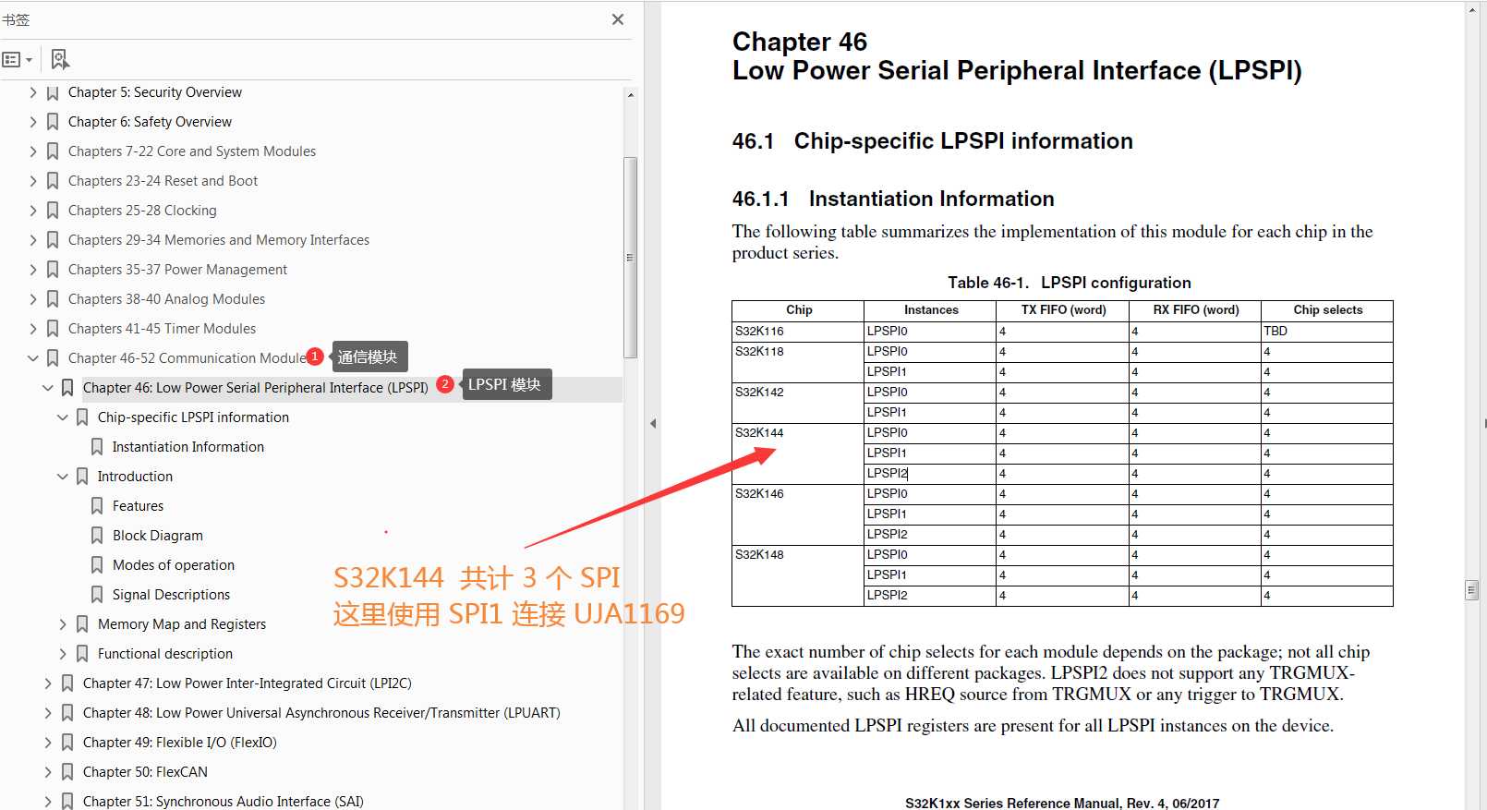This screenshot has height=810, width=1487.
Task: Click bookmark icon beside Block Diagram
Action: (x=97, y=536)
